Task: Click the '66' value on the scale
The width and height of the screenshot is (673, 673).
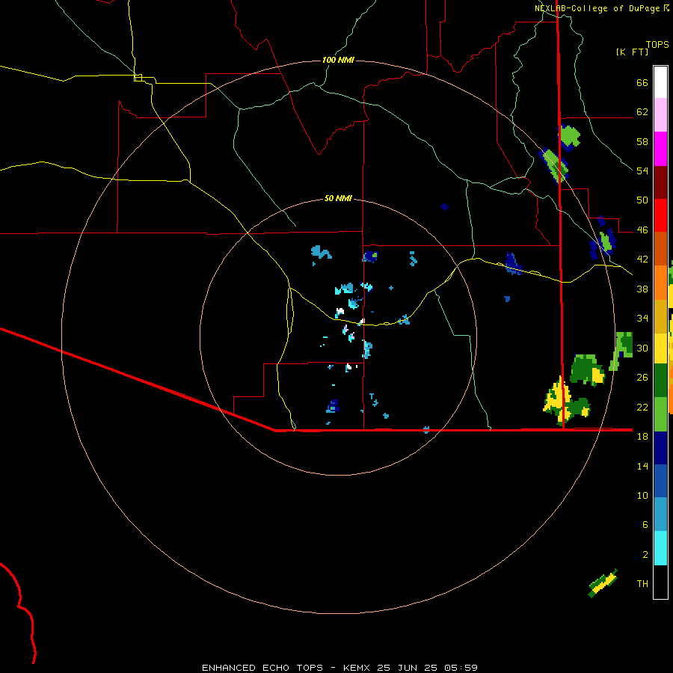Action: 642,82
